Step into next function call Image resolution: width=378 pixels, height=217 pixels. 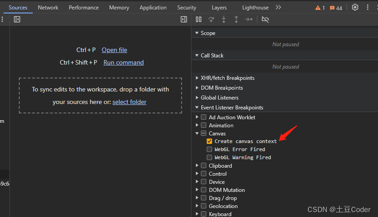[x=224, y=19]
